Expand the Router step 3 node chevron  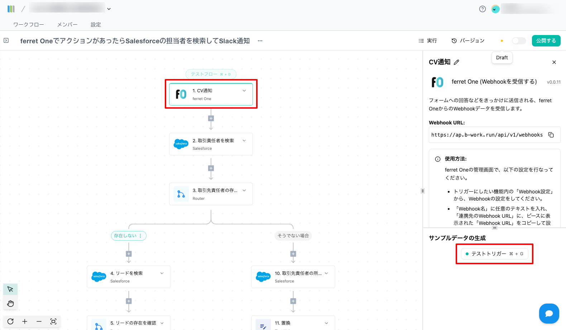[244, 190]
